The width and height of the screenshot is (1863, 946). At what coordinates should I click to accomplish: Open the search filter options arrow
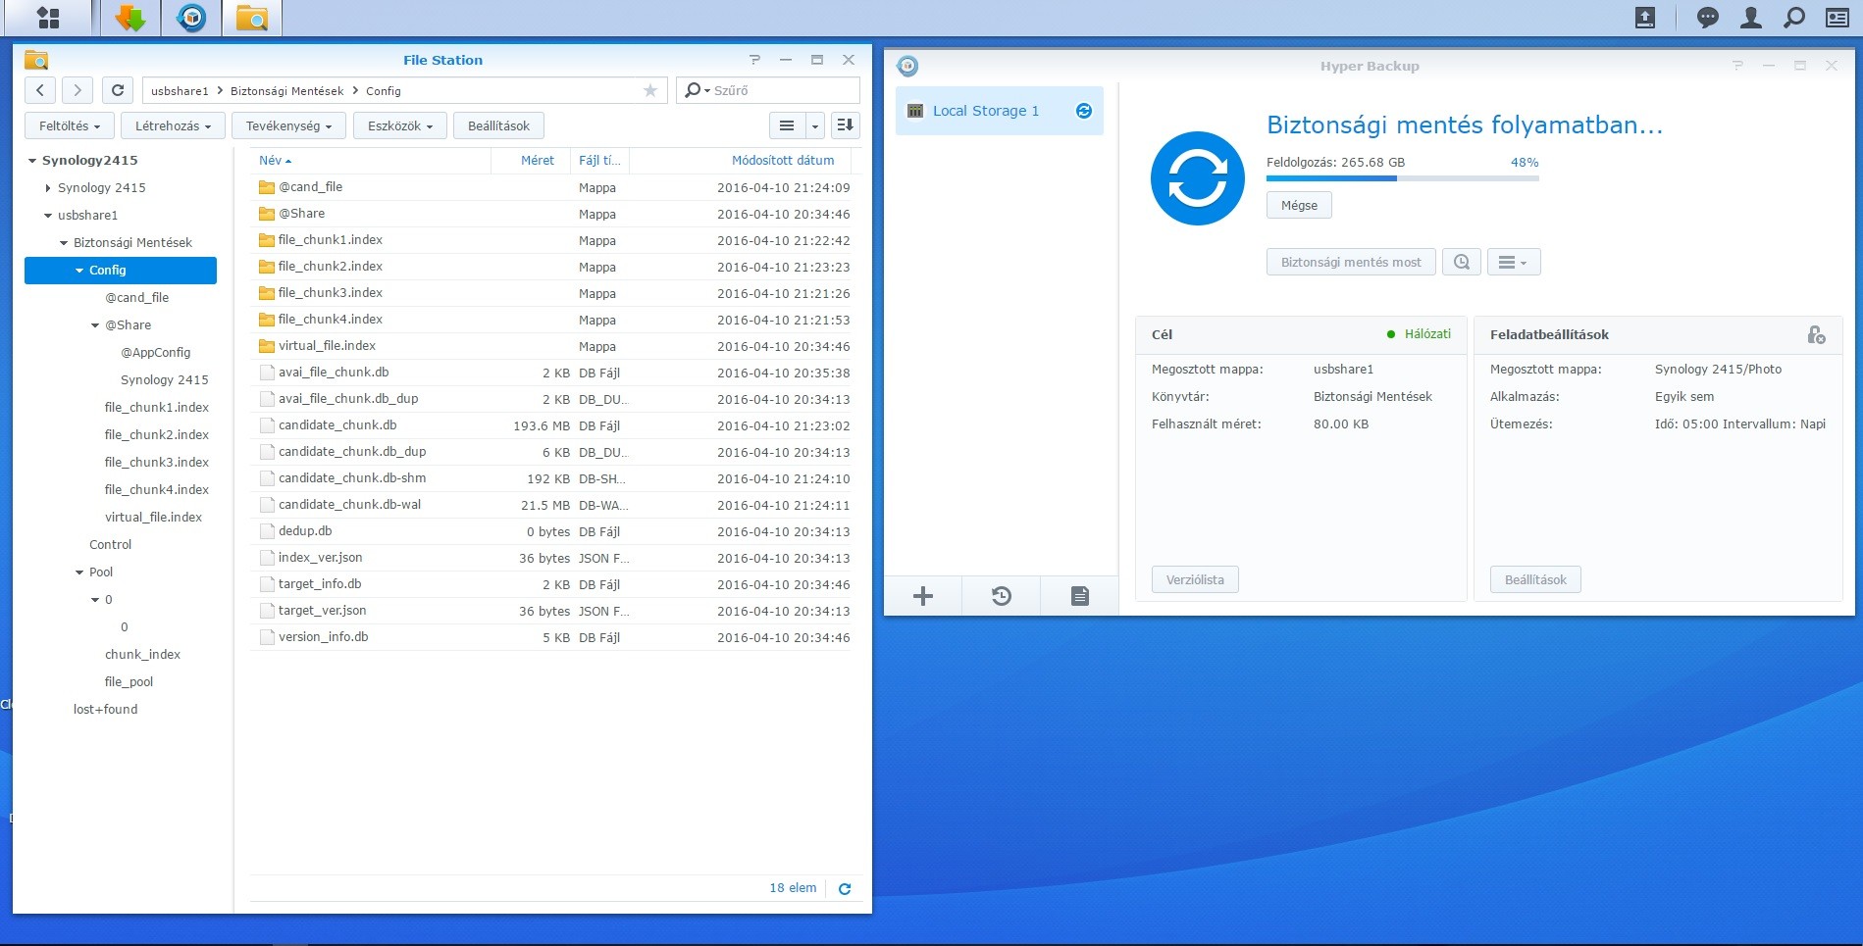tap(706, 91)
